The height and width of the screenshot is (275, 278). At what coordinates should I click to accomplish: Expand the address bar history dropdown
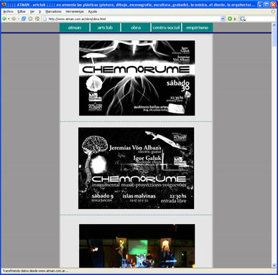tap(223, 19)
